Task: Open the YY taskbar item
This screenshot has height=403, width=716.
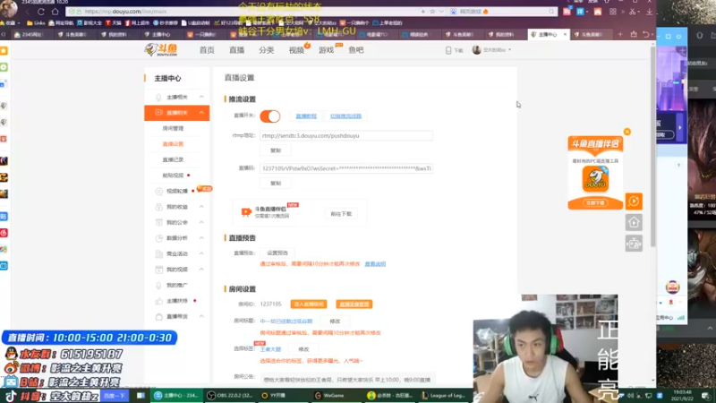Action: 277,395
